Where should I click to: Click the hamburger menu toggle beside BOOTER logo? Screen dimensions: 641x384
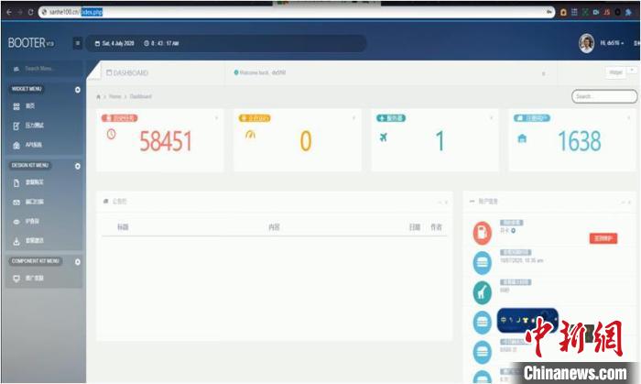tap(77, 43)
